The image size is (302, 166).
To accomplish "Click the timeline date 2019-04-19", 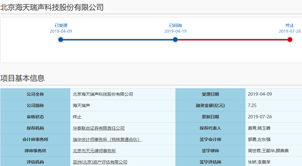I will tap(175, 31).
